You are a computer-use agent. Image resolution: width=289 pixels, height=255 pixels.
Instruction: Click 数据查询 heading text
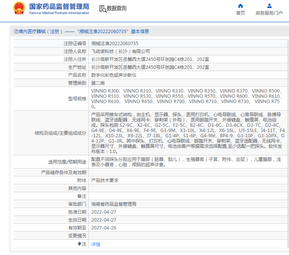click(x=117, y=8)
